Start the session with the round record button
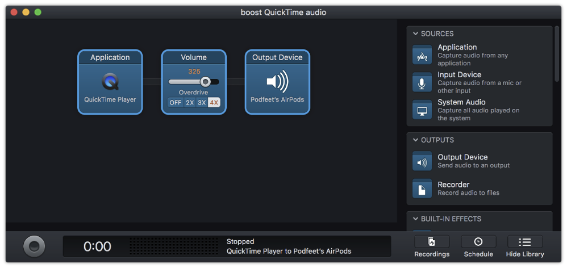Image resolution: width=567 pixels, height=268 pixels. tap(34, 246)
